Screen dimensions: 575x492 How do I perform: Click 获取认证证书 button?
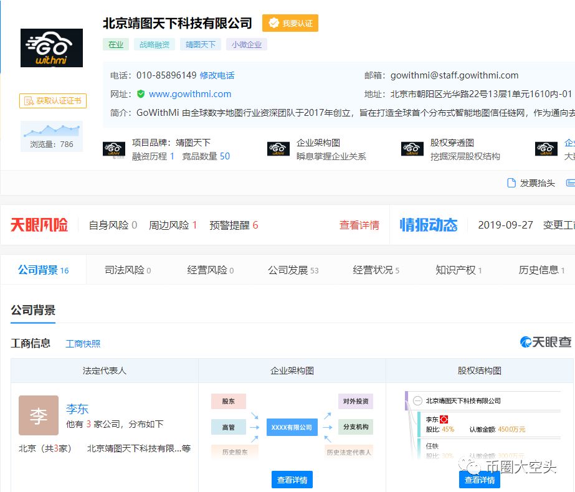click(53, 101)
